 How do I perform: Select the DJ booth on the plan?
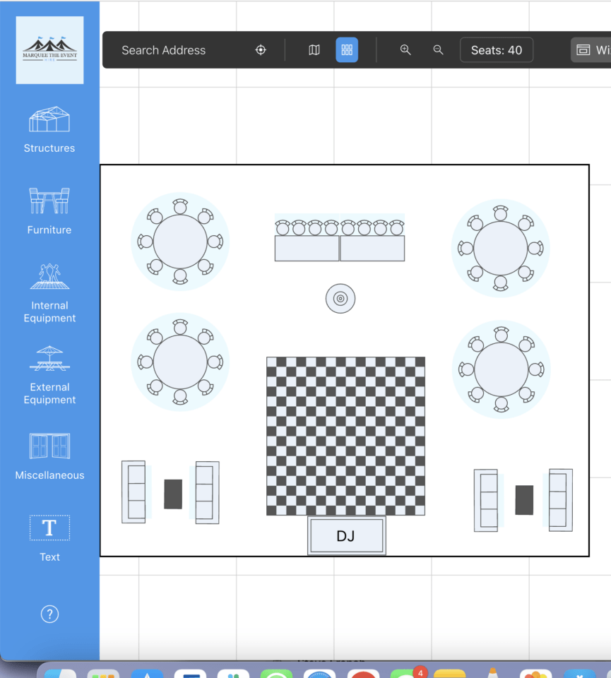pos(346,536)
